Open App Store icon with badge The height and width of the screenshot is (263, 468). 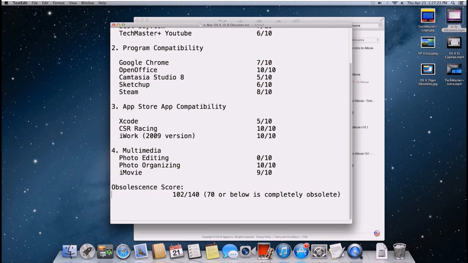[302, 251]
